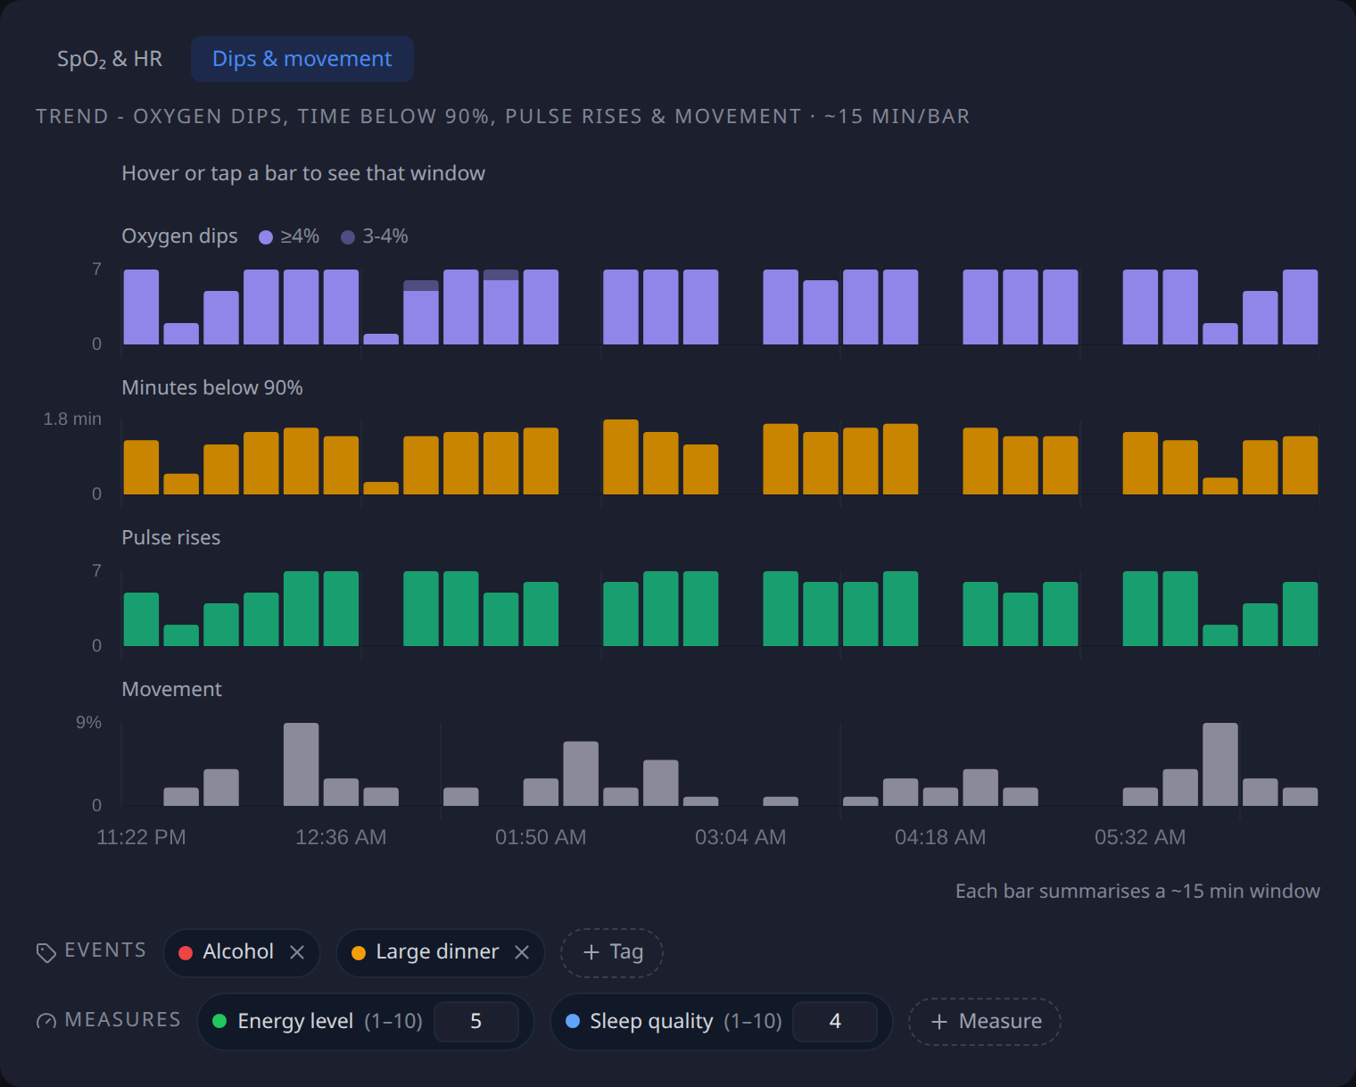This screenshot has height=1087, width=1356.
Task: Add a new Measure
Action: click(x=985, y=1022)
